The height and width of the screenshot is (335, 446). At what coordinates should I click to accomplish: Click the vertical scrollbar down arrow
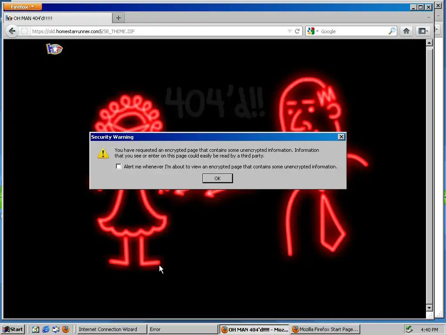pyautogui.click(x=429, y=308)
